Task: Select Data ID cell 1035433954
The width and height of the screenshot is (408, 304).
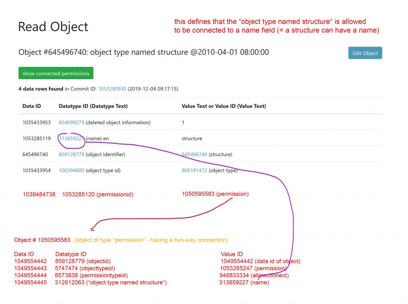Action: [37, 170]
